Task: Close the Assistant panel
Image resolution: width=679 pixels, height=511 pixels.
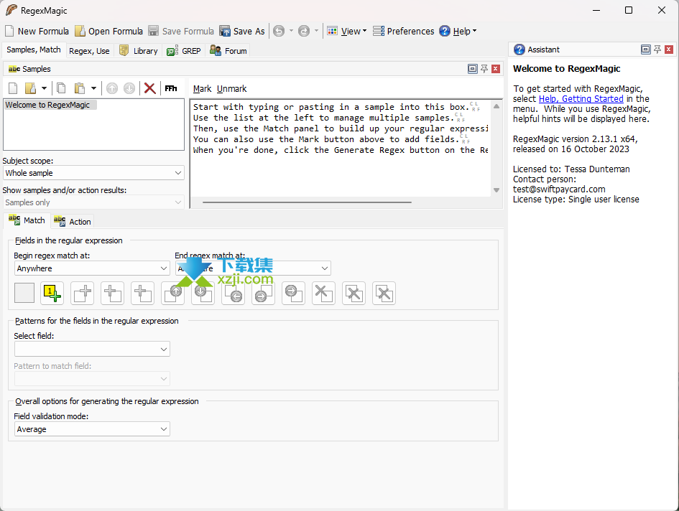Action: tap(669, 50)
